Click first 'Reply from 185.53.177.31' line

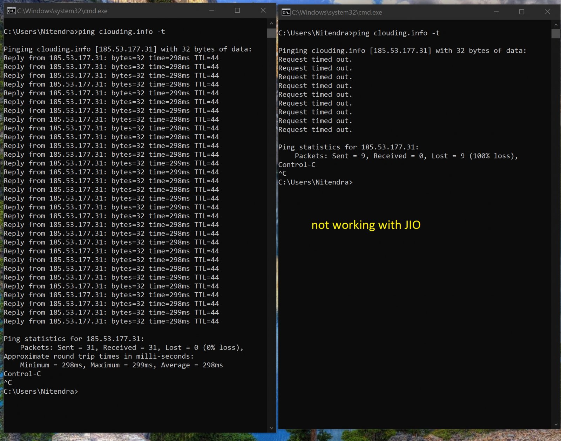[111, 58]
